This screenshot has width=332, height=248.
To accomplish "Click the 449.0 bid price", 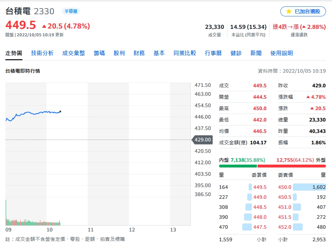I will 260,197.
